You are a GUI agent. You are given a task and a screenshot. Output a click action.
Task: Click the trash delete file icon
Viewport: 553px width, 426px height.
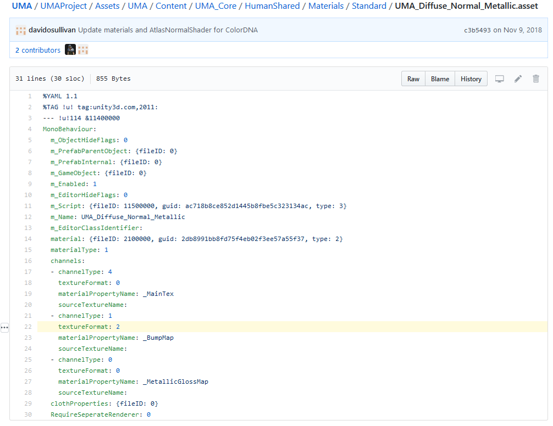point(536,79)
